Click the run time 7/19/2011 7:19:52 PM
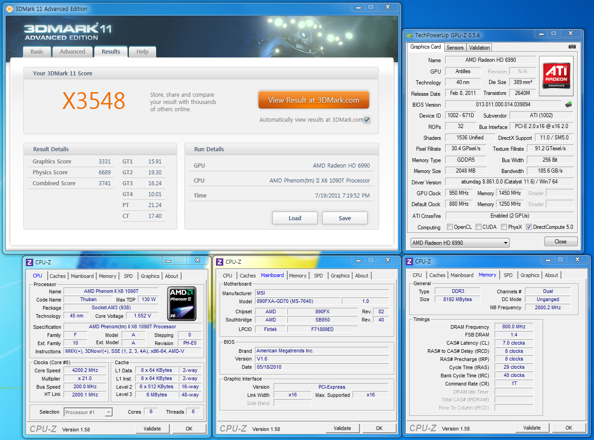594x440 pixels. pyautogui.click(x=343, y=196)
